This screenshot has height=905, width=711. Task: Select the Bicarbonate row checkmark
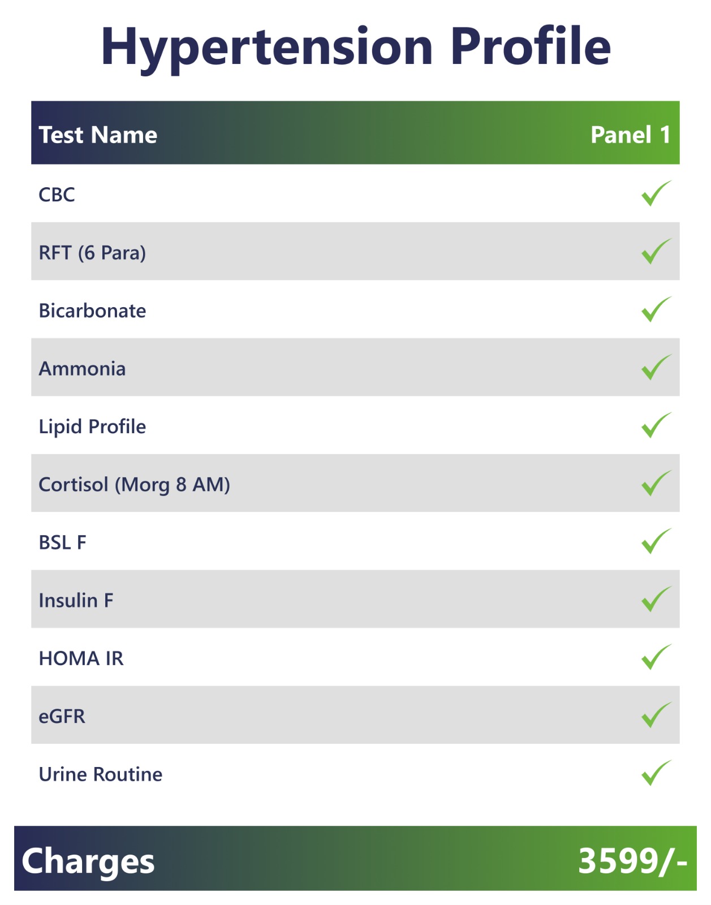click(x=656, y=309)
